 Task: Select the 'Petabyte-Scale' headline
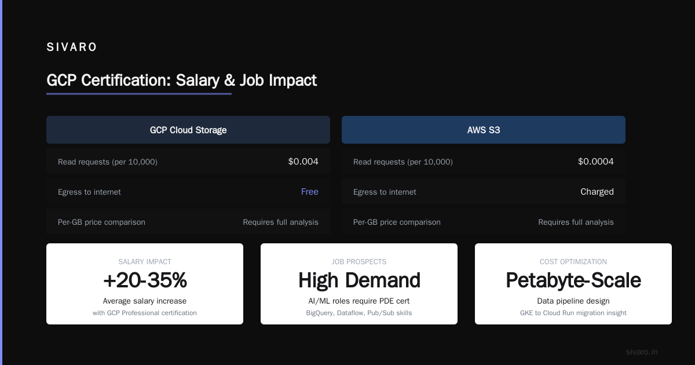pos(573,280)
